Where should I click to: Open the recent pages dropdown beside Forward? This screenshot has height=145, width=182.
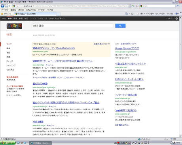(9, 6)
